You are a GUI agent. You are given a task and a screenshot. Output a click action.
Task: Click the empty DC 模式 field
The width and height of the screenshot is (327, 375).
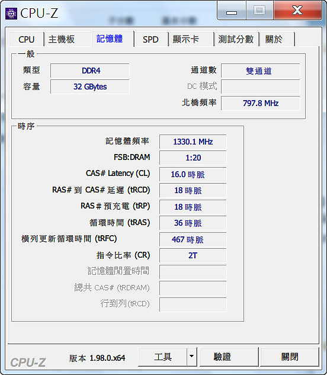[x=260, y=86]
